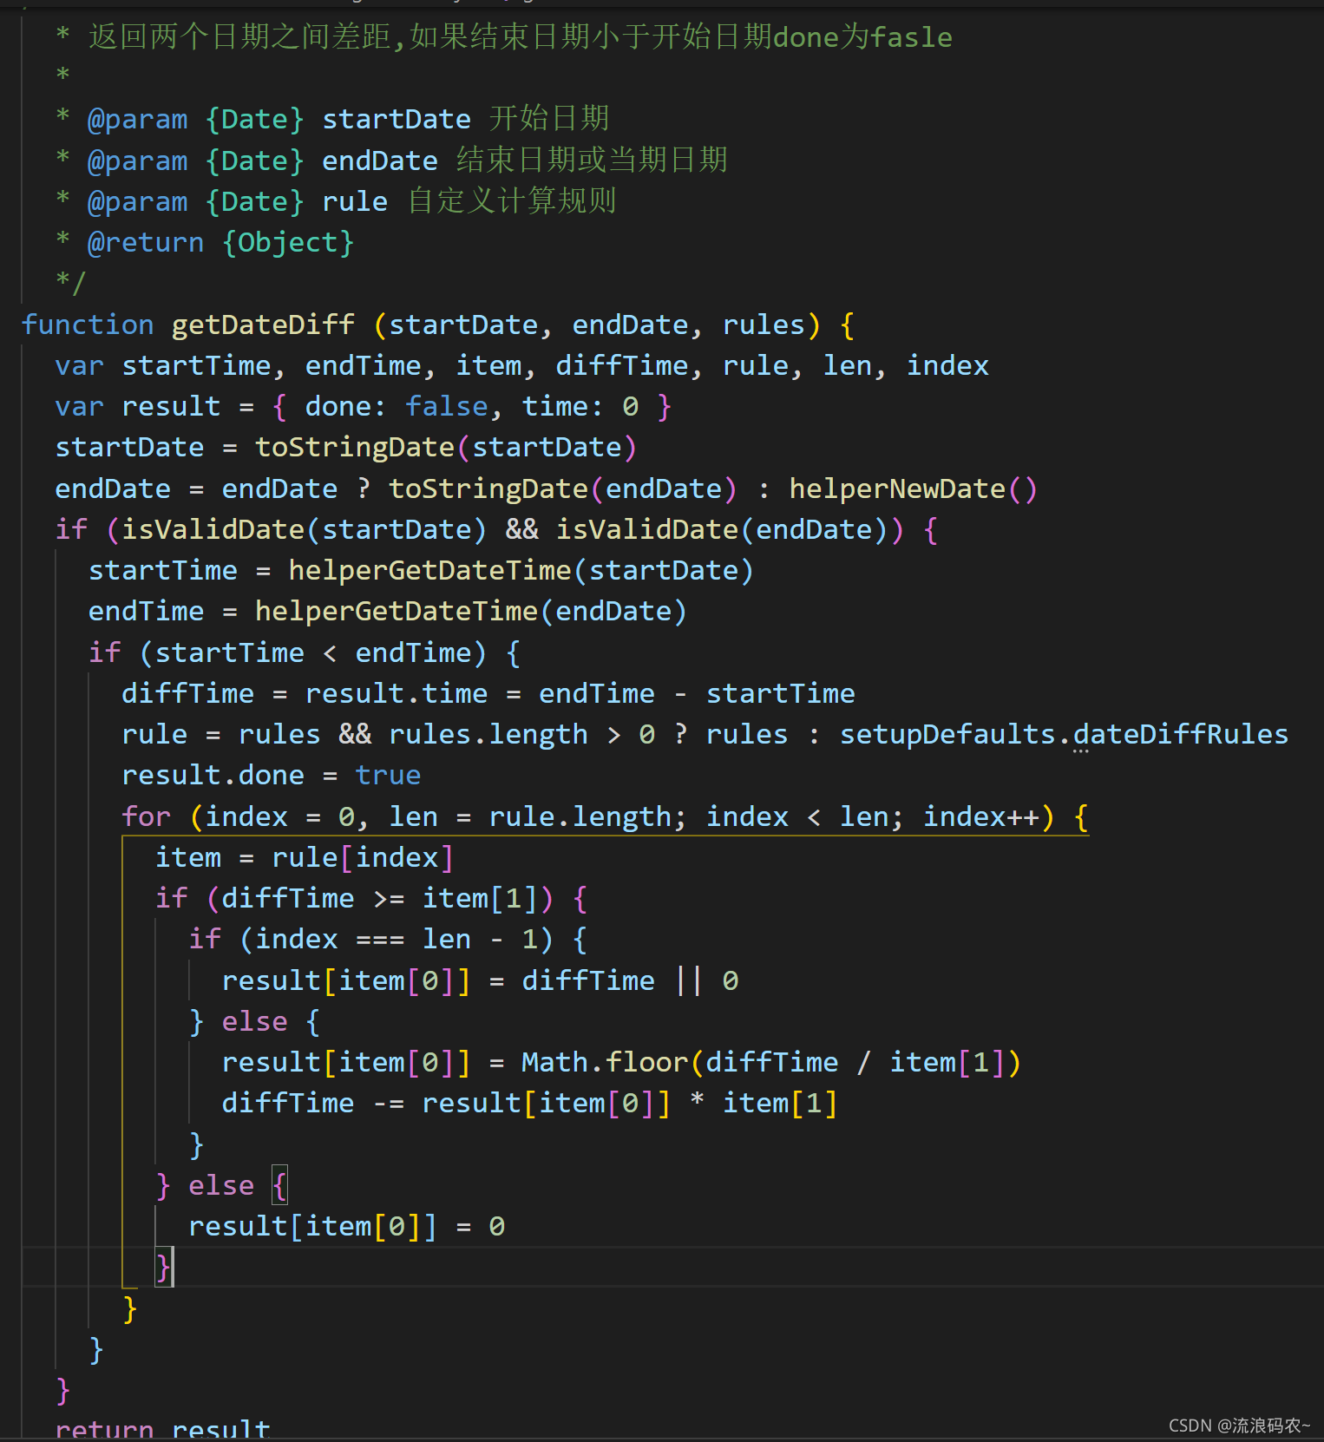The width and height of the screenshot is (1324, 1442).
Task: Click 'result[item[0]] = 0' line
Action: (346, 1227)
